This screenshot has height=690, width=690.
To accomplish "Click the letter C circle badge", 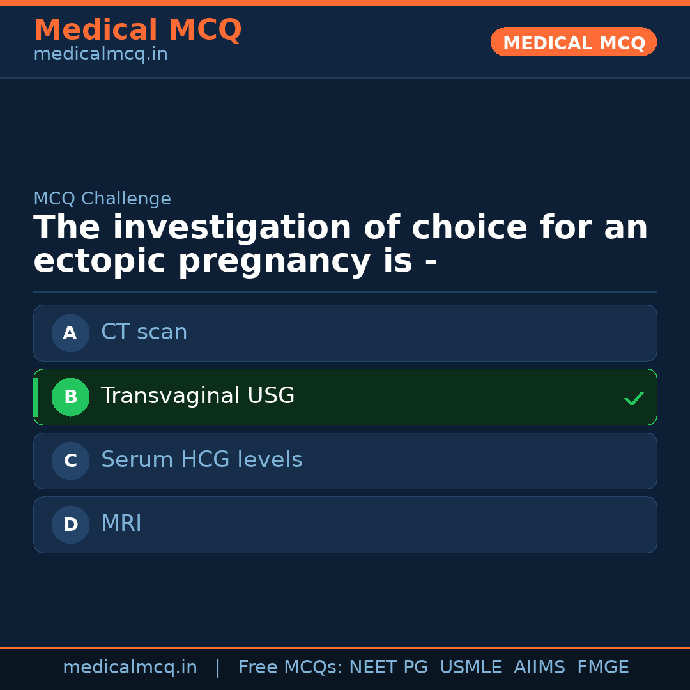I will point(70,461).
